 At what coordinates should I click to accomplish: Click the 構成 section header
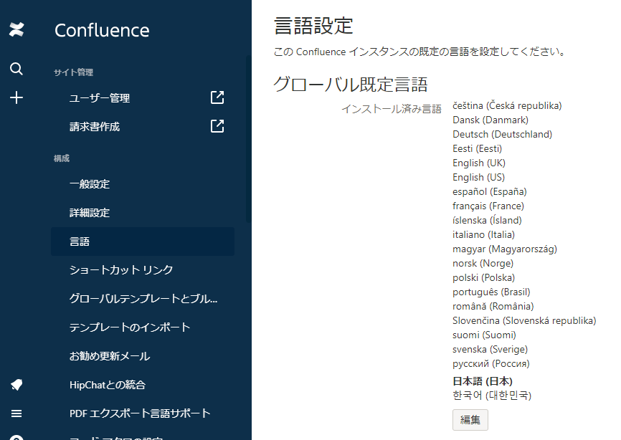[62, 158]
